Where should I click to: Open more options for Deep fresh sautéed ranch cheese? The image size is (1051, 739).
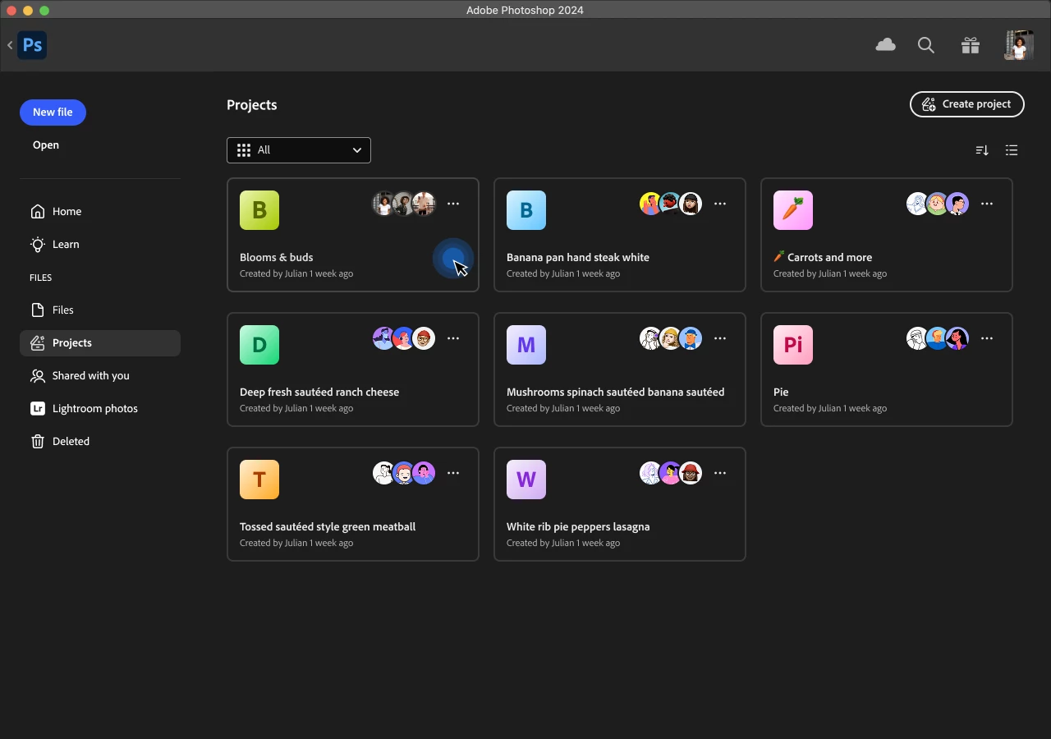tap(453, 338)
